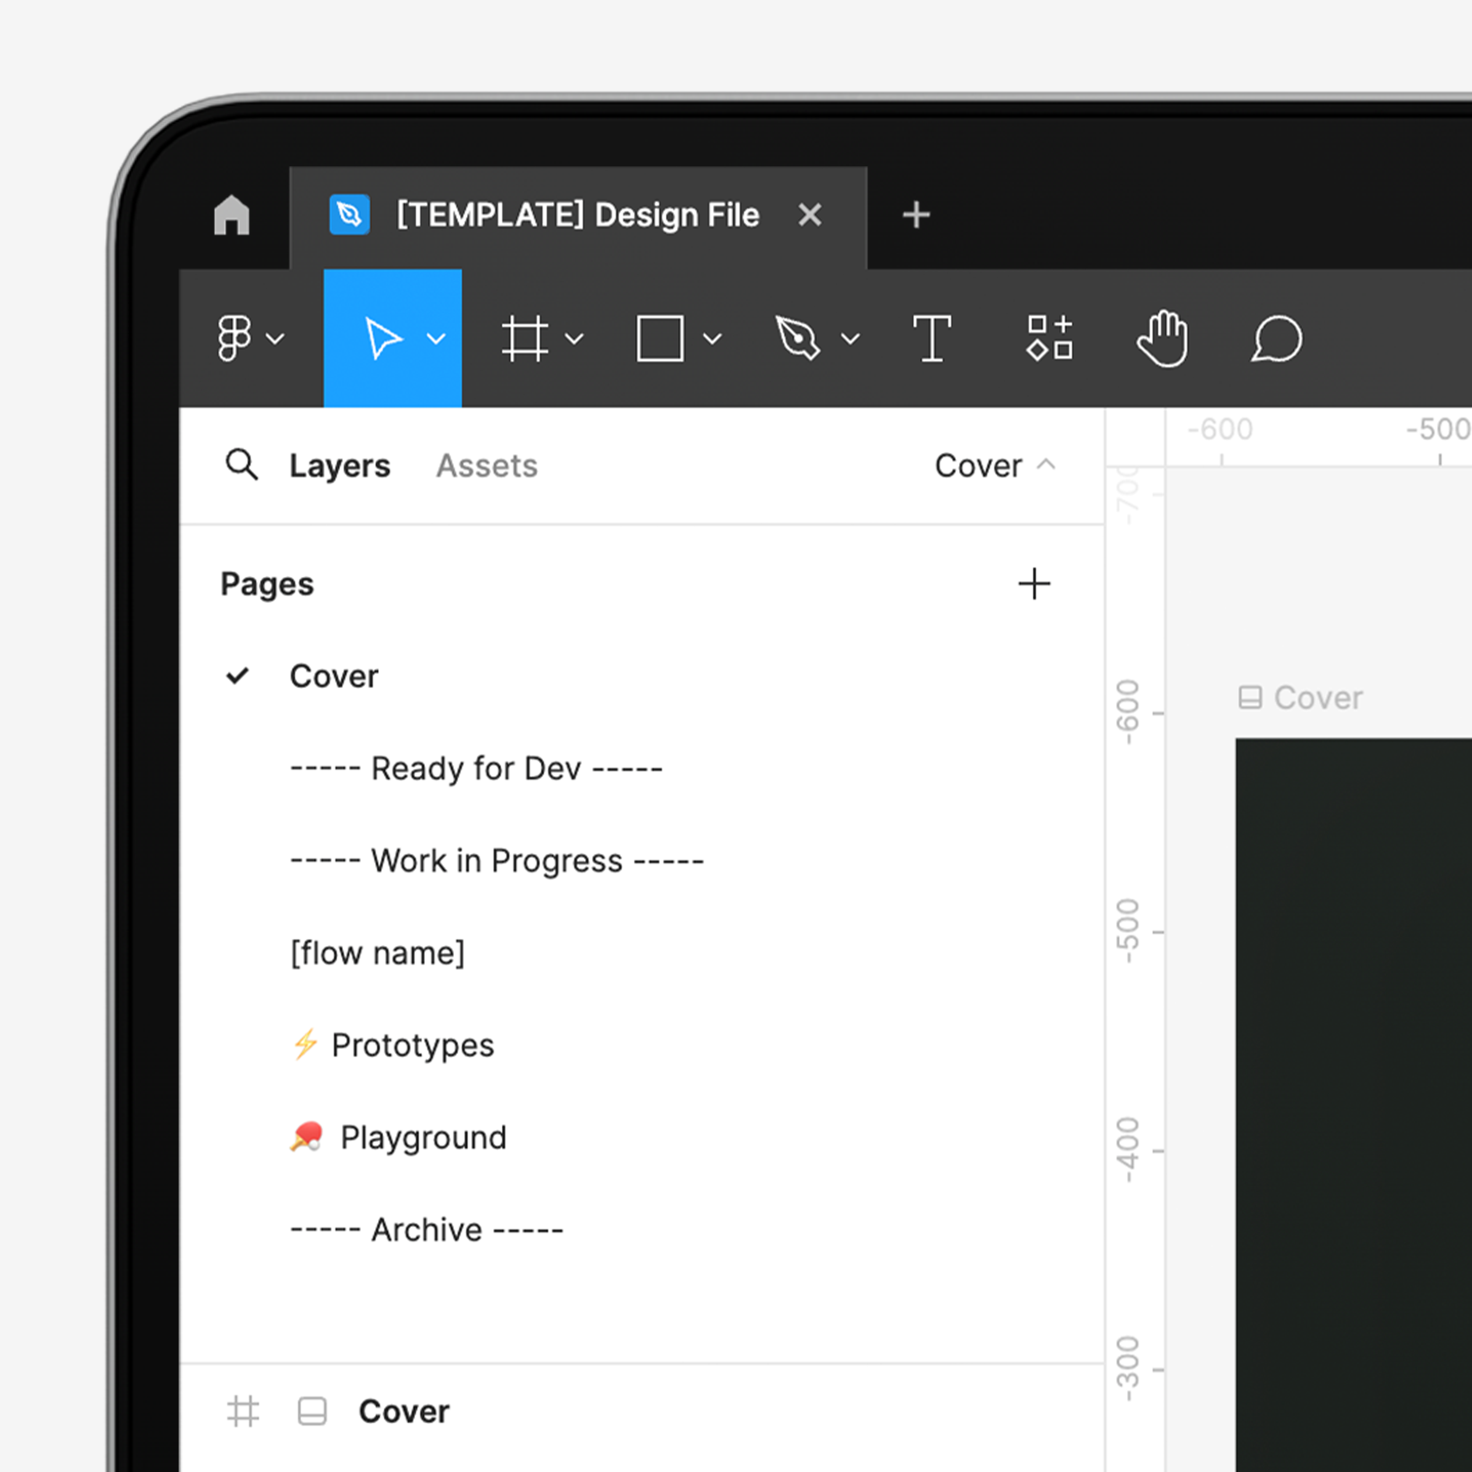Select the Pen tool
This screenshot has height=1472, width=1472.
[797, 338]
